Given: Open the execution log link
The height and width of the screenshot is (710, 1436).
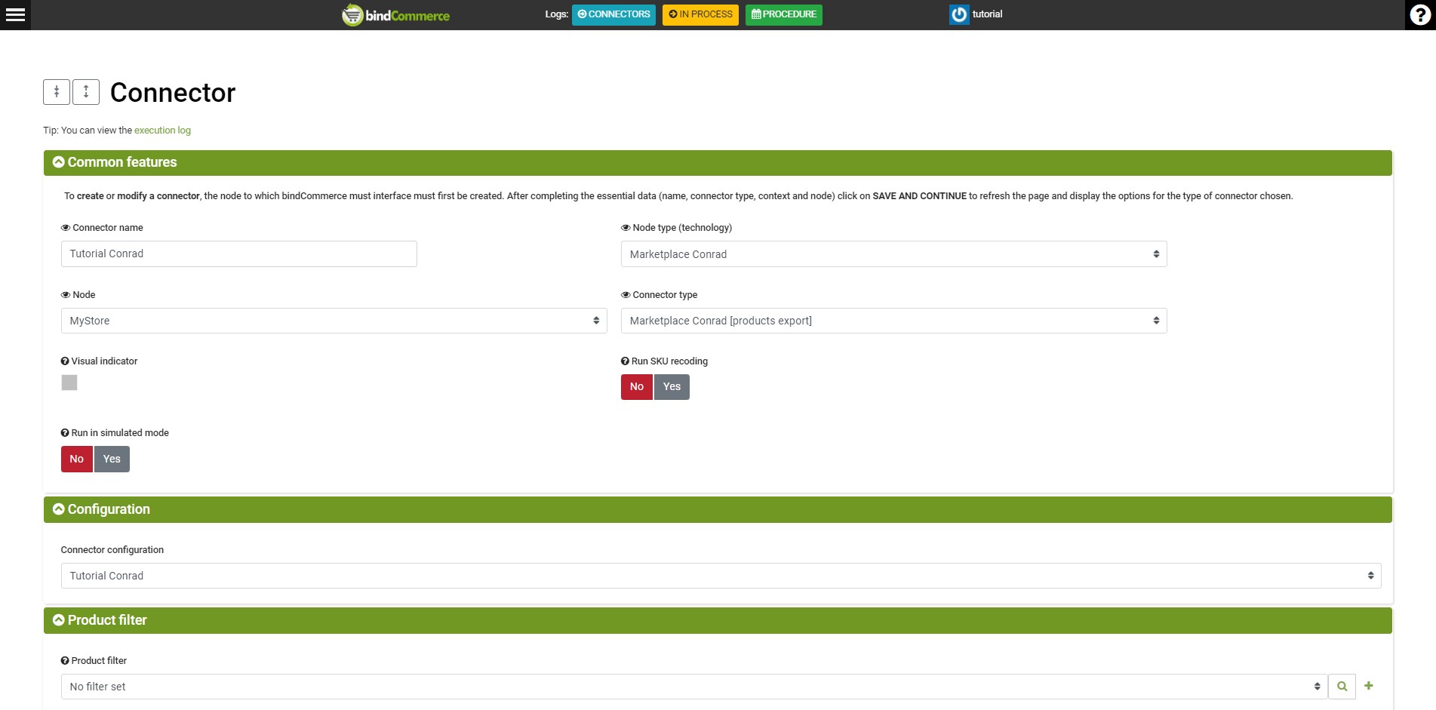Looking at the screenshot, I should 162,131.
